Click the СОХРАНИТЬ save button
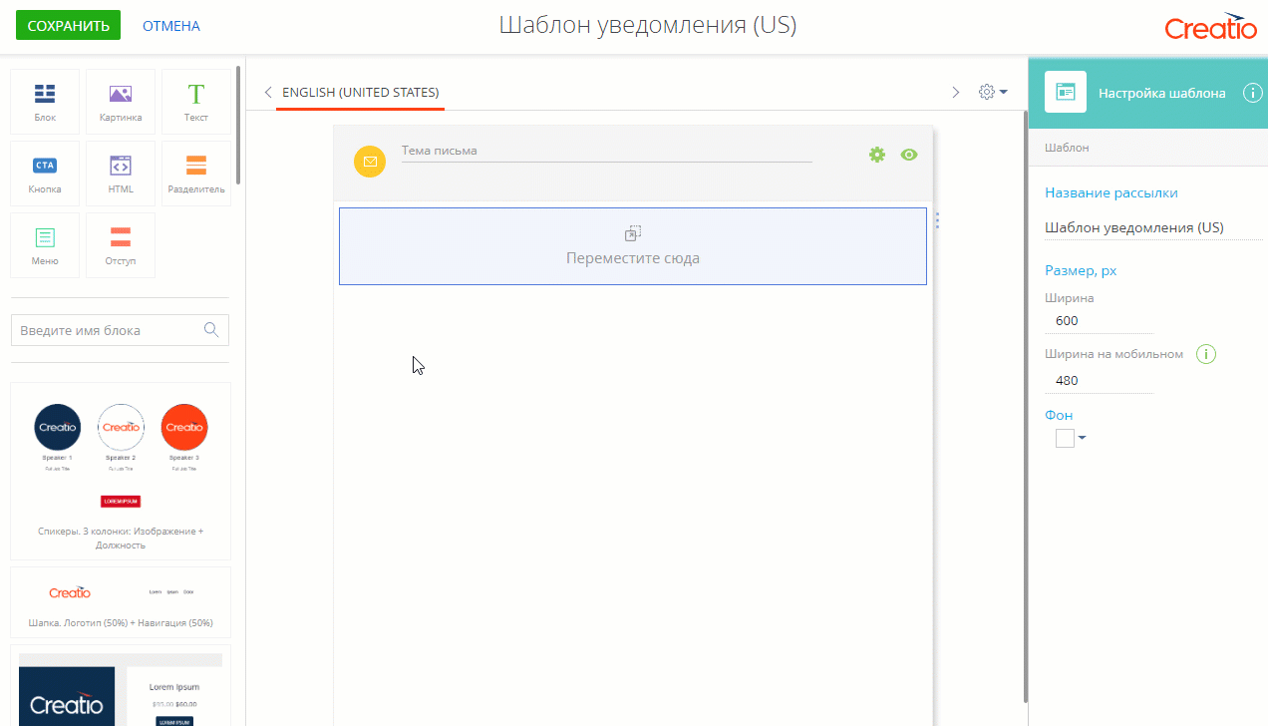Screen dimensions: 1268x726 68,25
